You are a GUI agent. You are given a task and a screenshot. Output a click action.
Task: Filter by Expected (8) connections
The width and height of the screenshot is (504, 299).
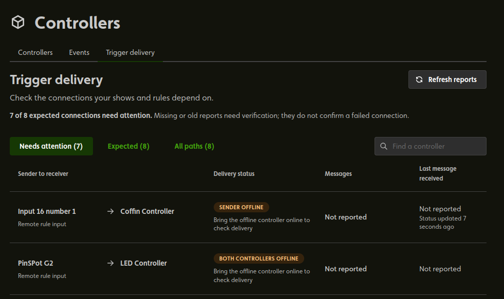pyautogui.click(x=128, y=146)
